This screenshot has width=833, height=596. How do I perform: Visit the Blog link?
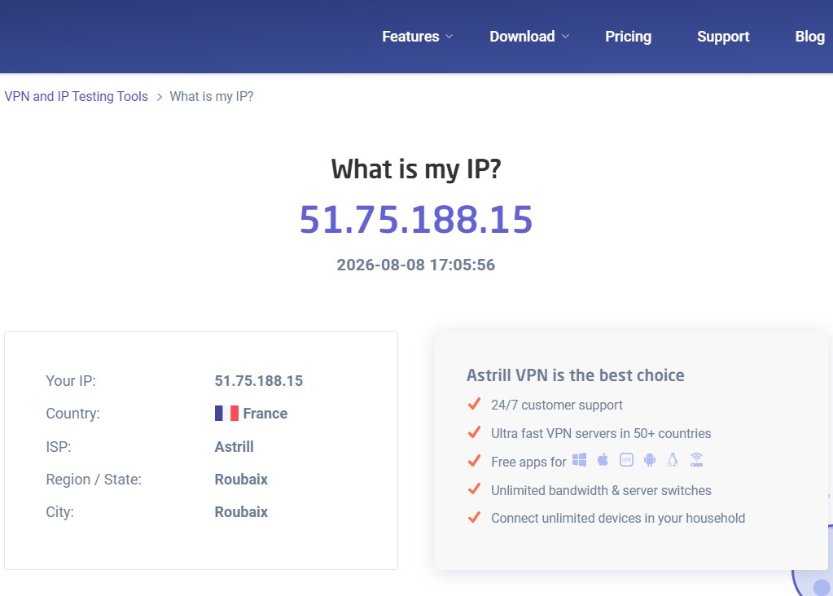(809, 37)
